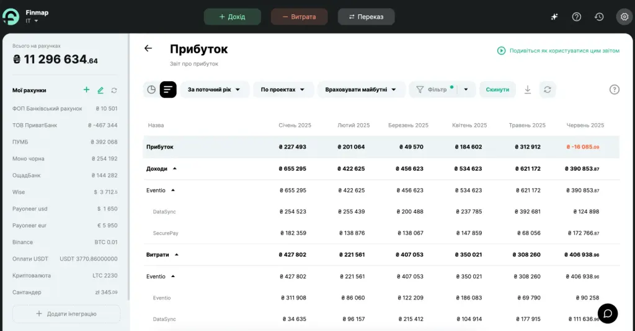The height and width of the screenshot is (331, 635).
Task: Click the Січень profit value 227 493
Action: pos(293,147)
